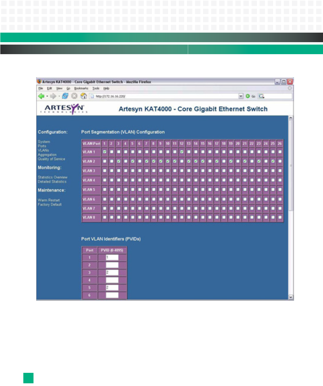The height and width of the screenshot is (386, 323).
Task: Open the Aggregation link
Action: [47, 155]
